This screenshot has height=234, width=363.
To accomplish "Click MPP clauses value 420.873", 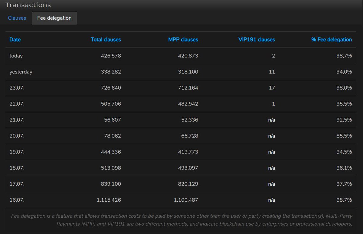I will click(188, 56).
